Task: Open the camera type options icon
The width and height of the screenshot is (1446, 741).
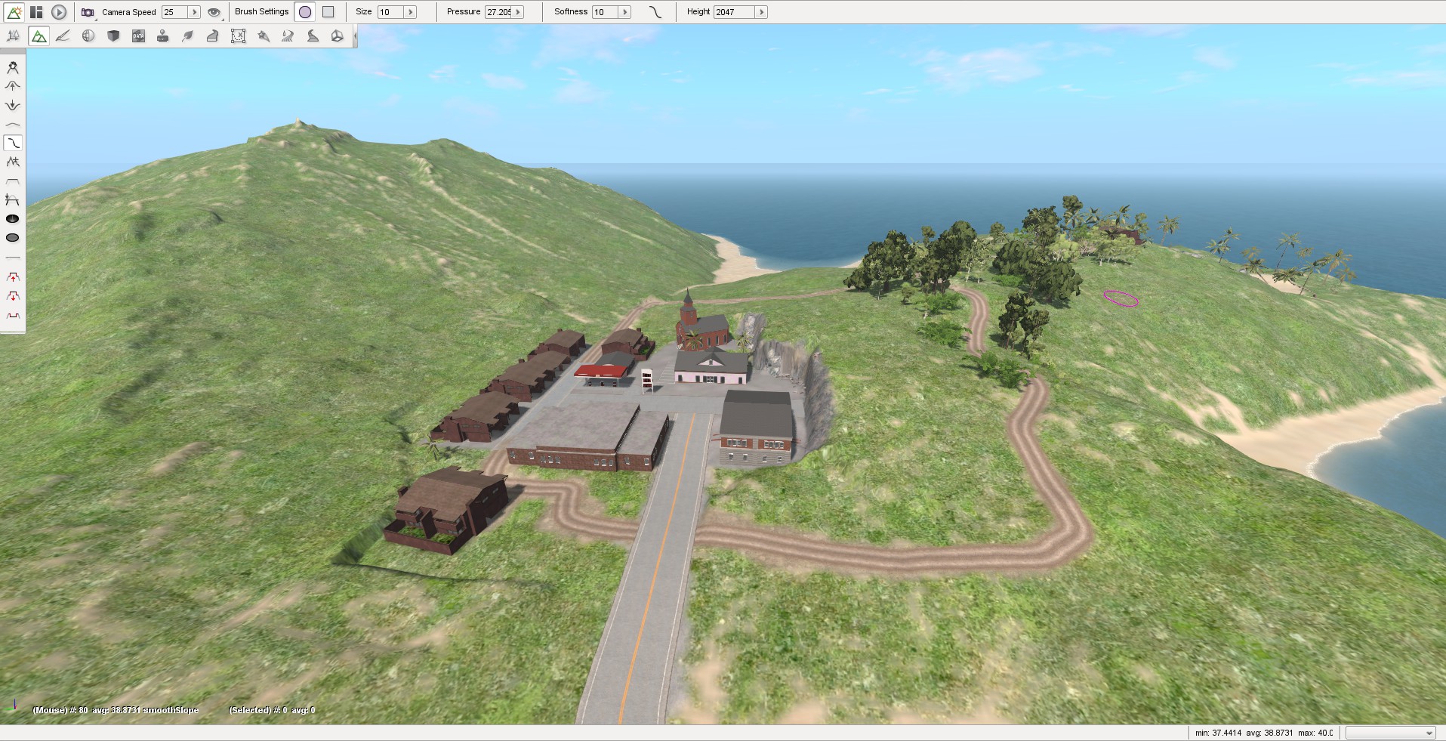Action: point(88,12)
